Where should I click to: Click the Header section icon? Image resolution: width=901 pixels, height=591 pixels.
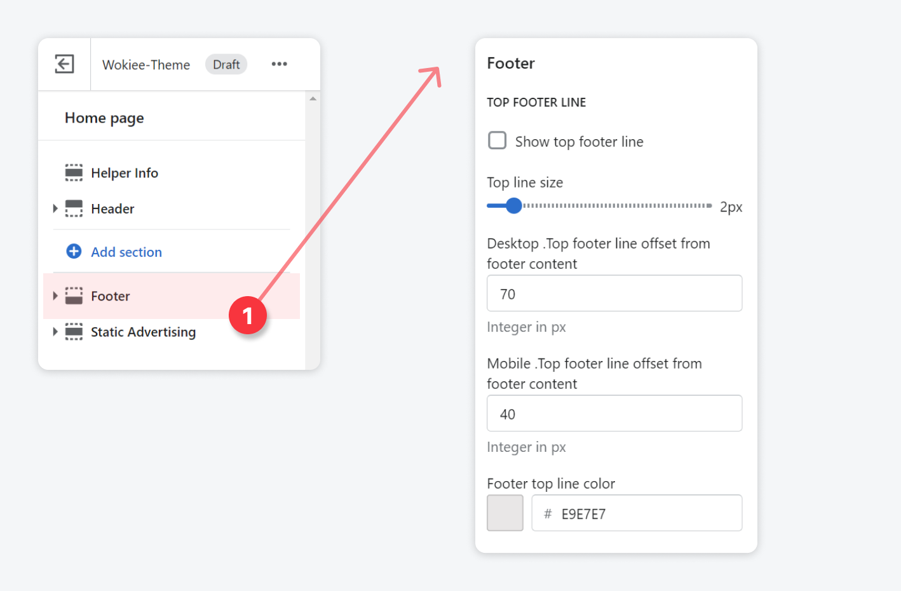[x=74, y=208]
